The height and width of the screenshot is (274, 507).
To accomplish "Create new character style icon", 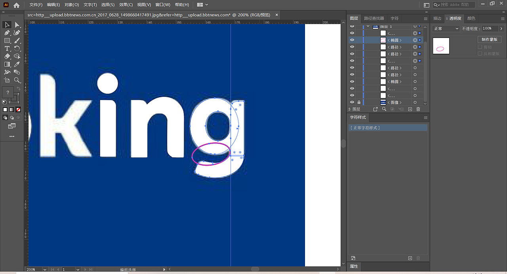I will point(410,258).
